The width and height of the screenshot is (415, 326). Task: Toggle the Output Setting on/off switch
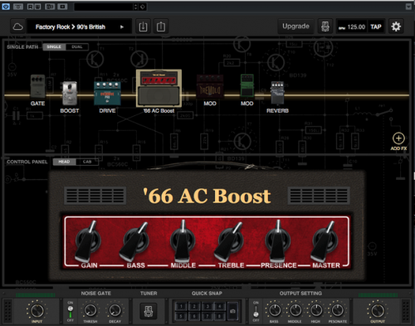256,311
